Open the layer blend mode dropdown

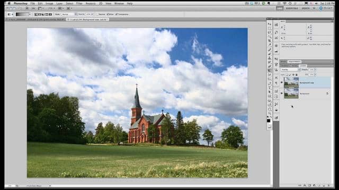[x=291, y=70]
